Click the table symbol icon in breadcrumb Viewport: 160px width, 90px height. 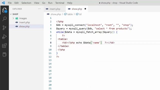(65, 14)
